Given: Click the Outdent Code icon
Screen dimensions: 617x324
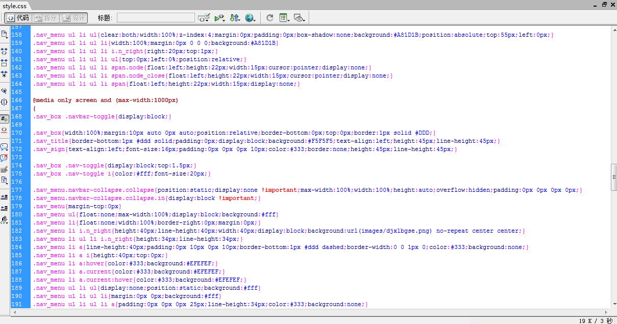Looking at the screenshot, I should (4, 208).
